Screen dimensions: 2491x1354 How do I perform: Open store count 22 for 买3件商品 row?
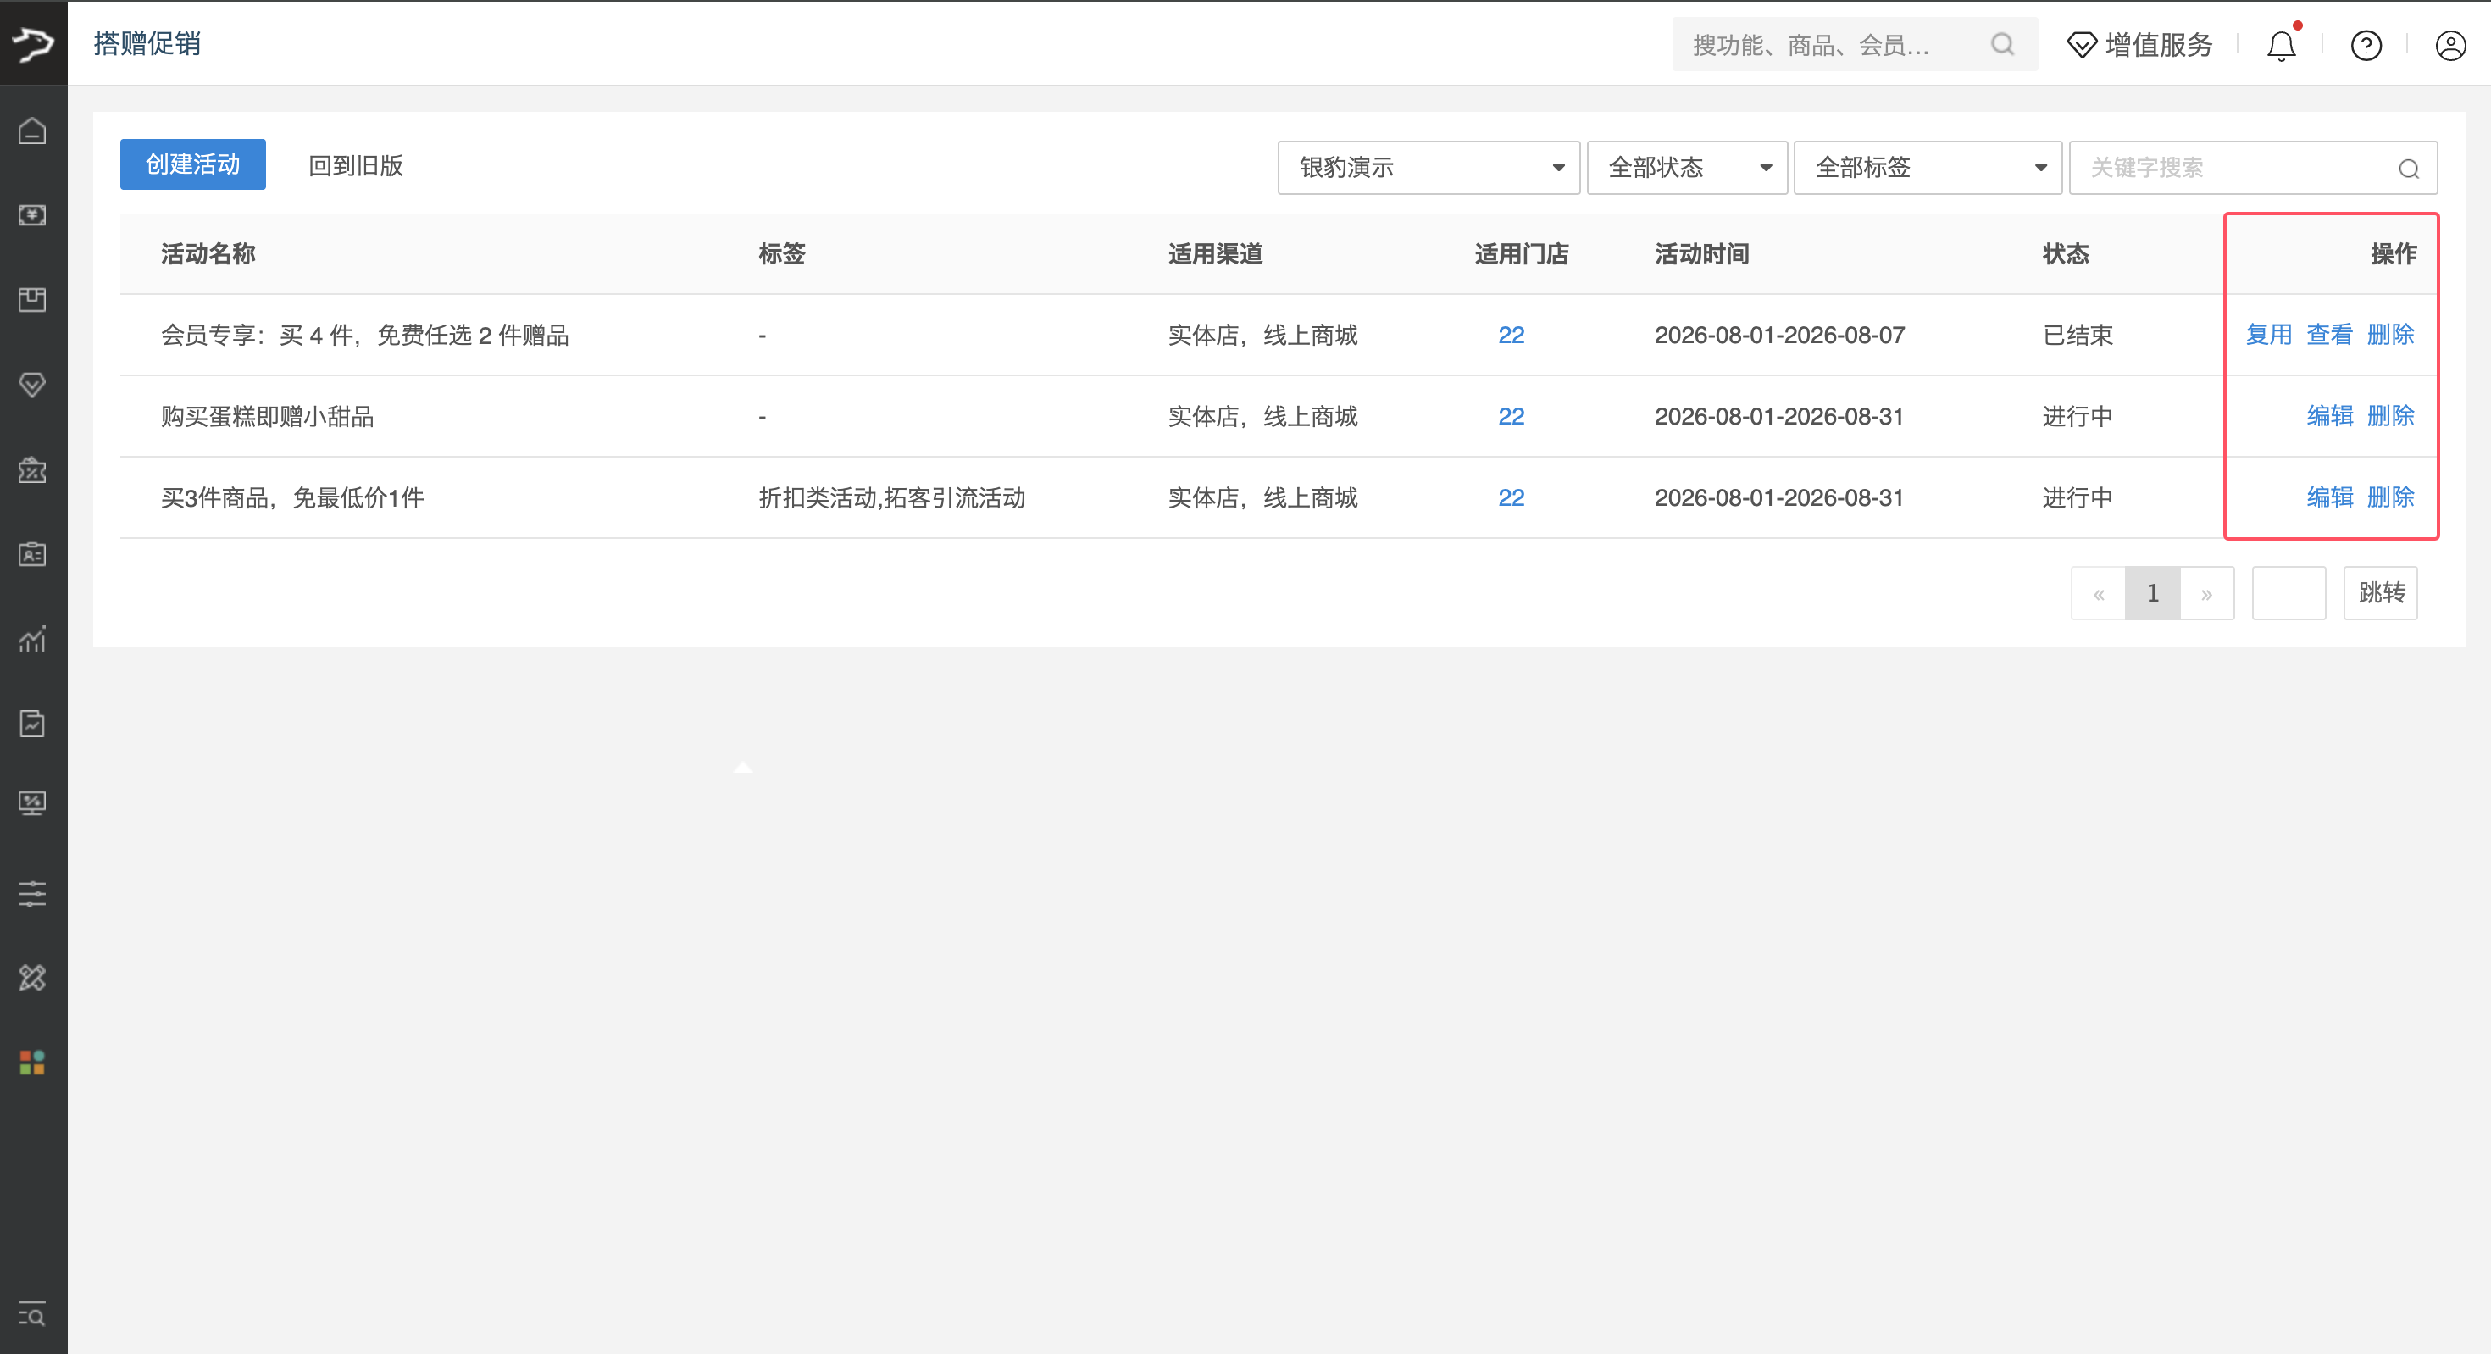(x=1511, y=497)
